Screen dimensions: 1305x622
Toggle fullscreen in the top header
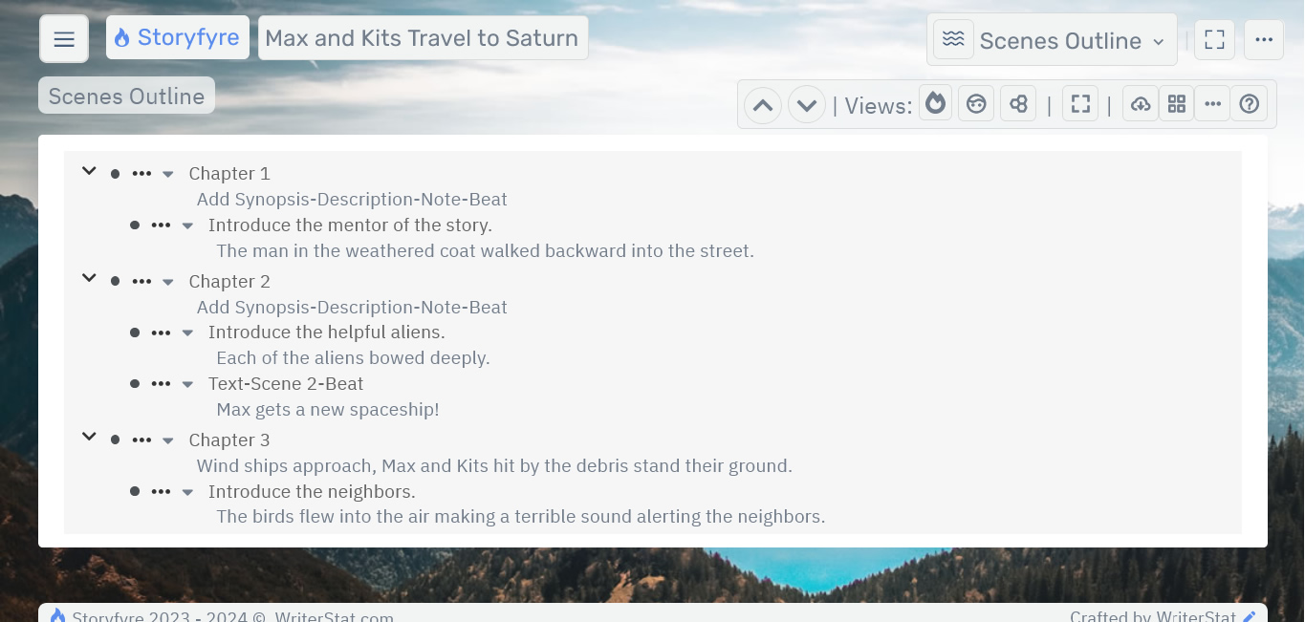pos(1214,40)
